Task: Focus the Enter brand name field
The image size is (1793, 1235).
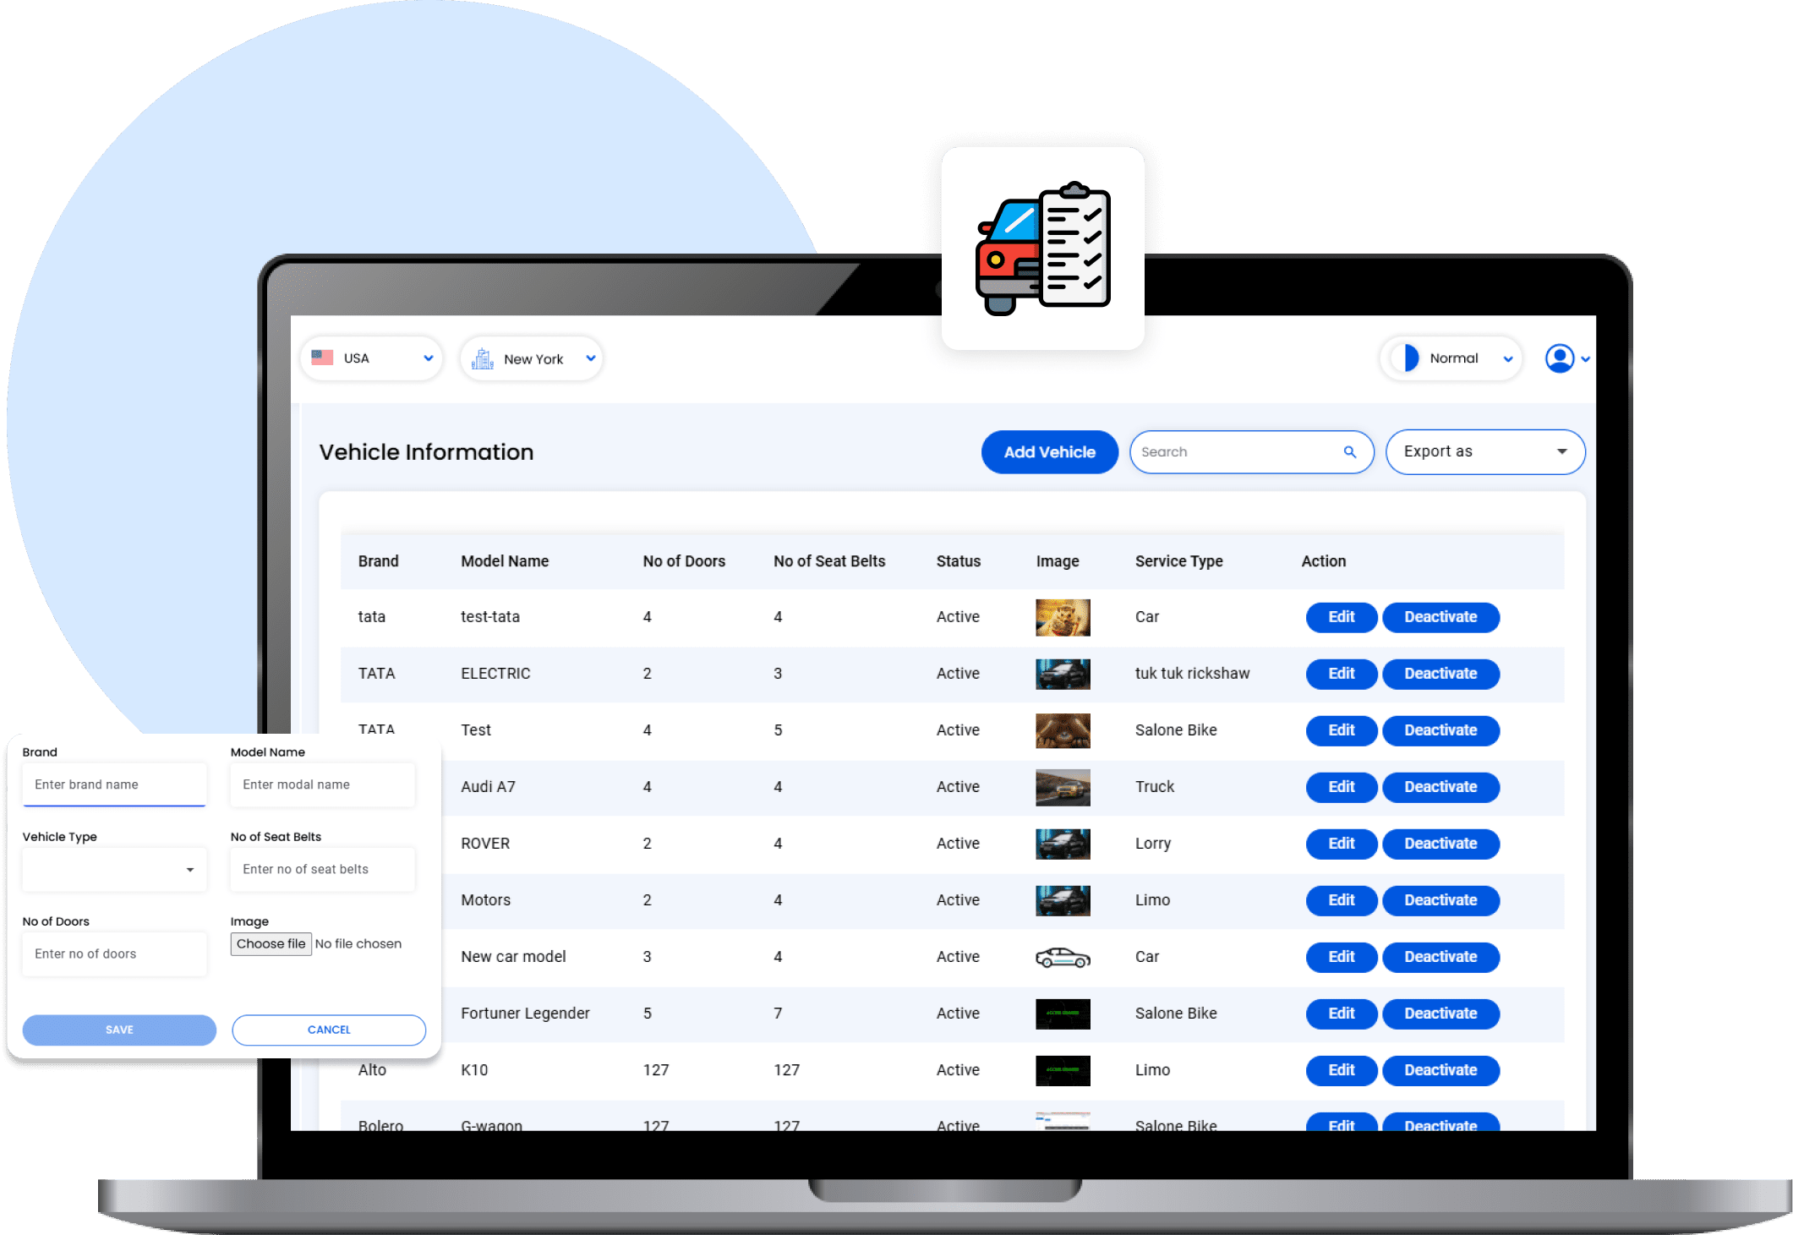Action: pos(114,784)
